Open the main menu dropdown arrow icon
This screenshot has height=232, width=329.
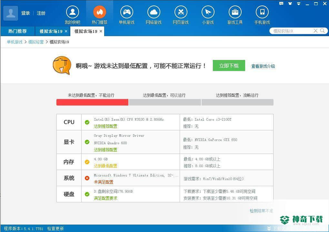(299, 4)
